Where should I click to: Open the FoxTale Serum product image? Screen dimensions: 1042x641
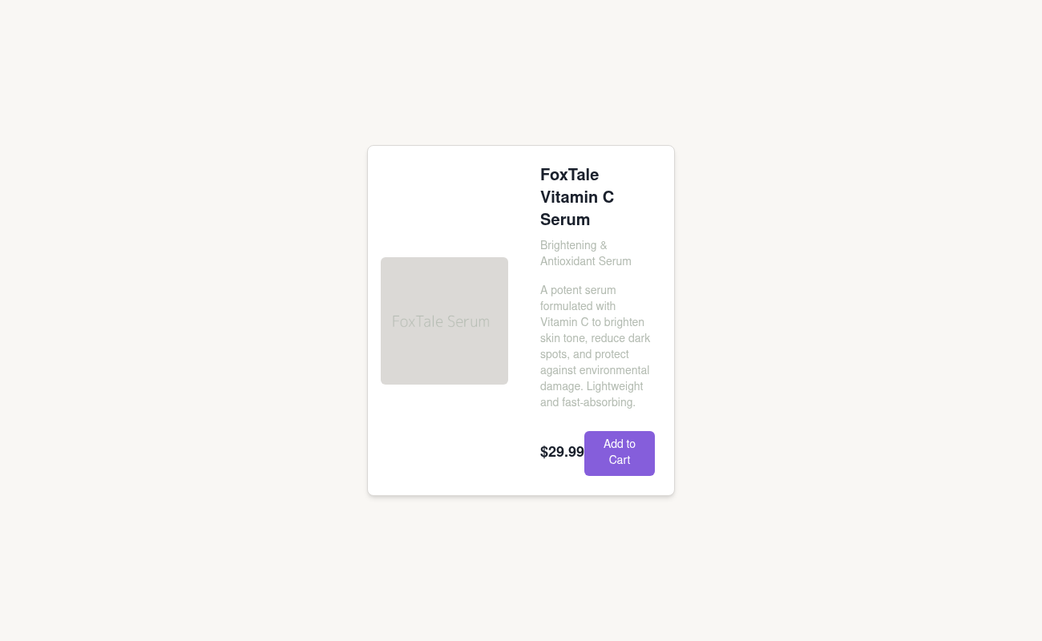pyautogui.click(x=444, y=320)
